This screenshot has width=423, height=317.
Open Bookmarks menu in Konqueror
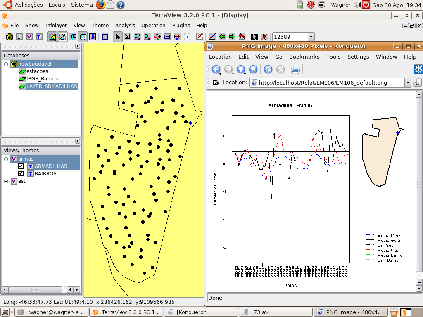[x=304, y=57]
